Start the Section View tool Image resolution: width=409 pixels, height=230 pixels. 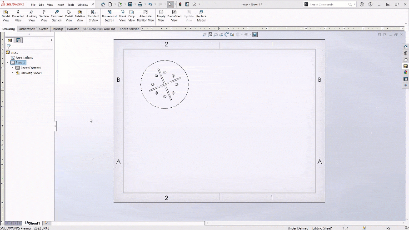(x=44, y=16)
